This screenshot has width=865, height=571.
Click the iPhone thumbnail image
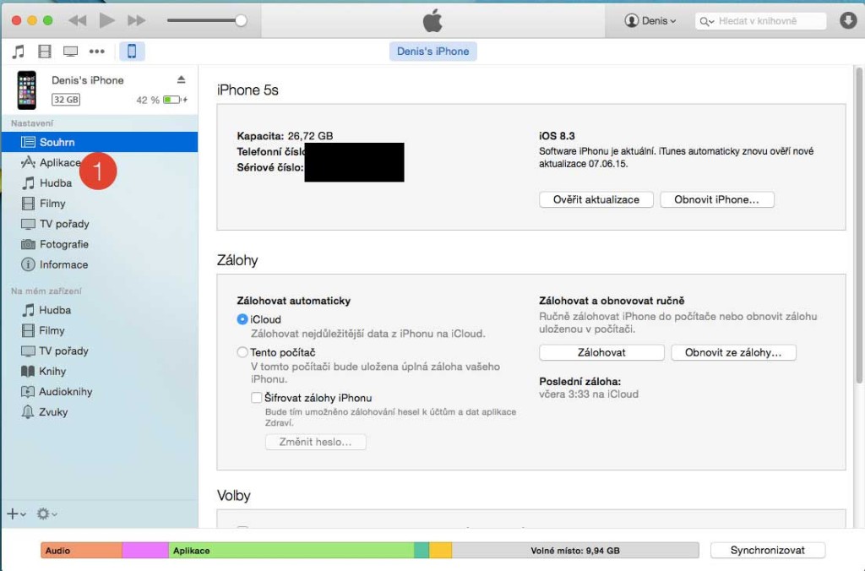(x=26, y=90)
